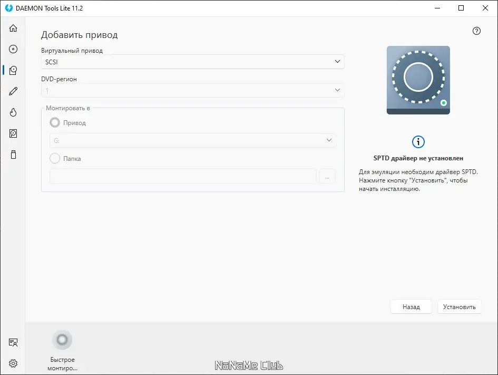Image resolution: width=498 pixels, height=375 pixels.
Task: Open the Home section in sidebar
Action: (13, 28)
